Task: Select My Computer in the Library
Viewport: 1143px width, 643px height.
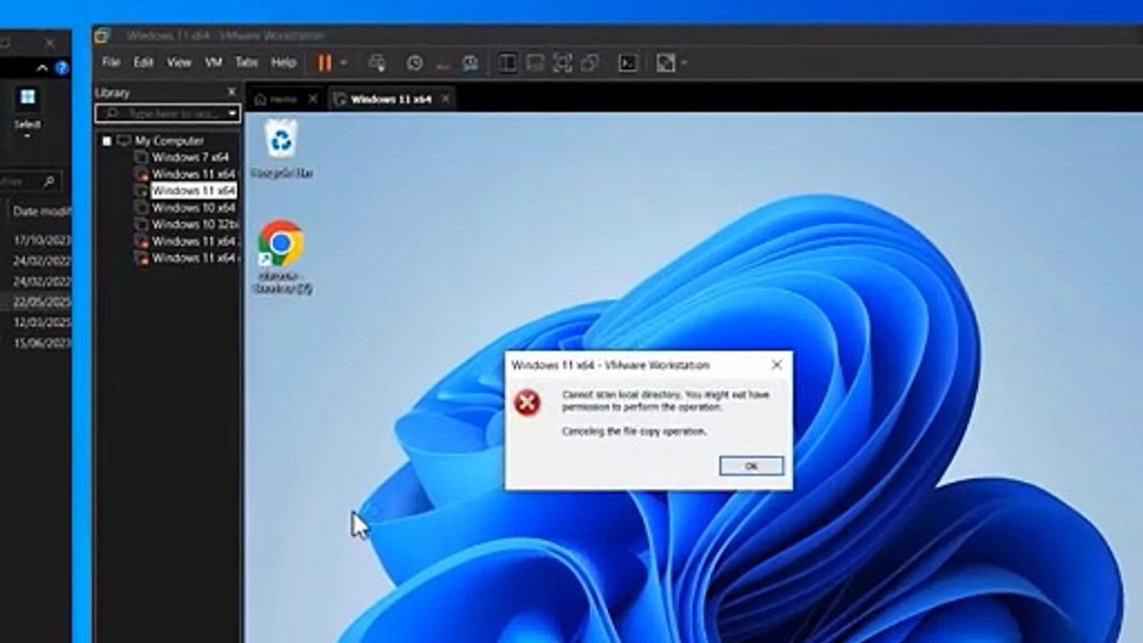Action: click(x=169, y=141)
